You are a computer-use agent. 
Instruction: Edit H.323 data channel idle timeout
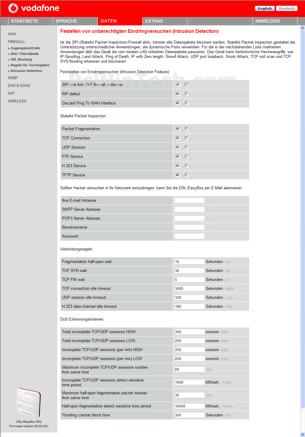[190, 307]
